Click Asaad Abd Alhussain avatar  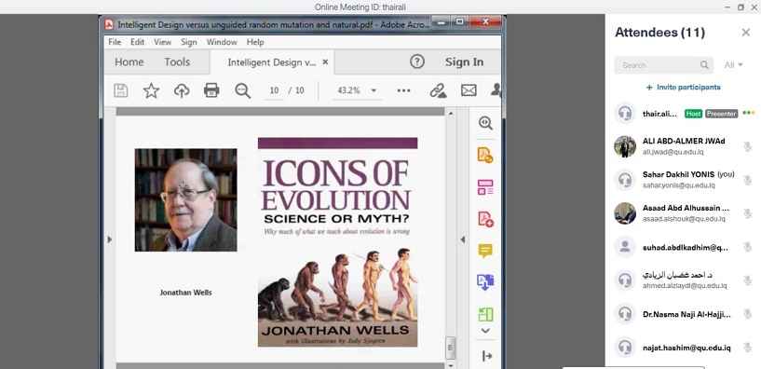tap(625, 213)
